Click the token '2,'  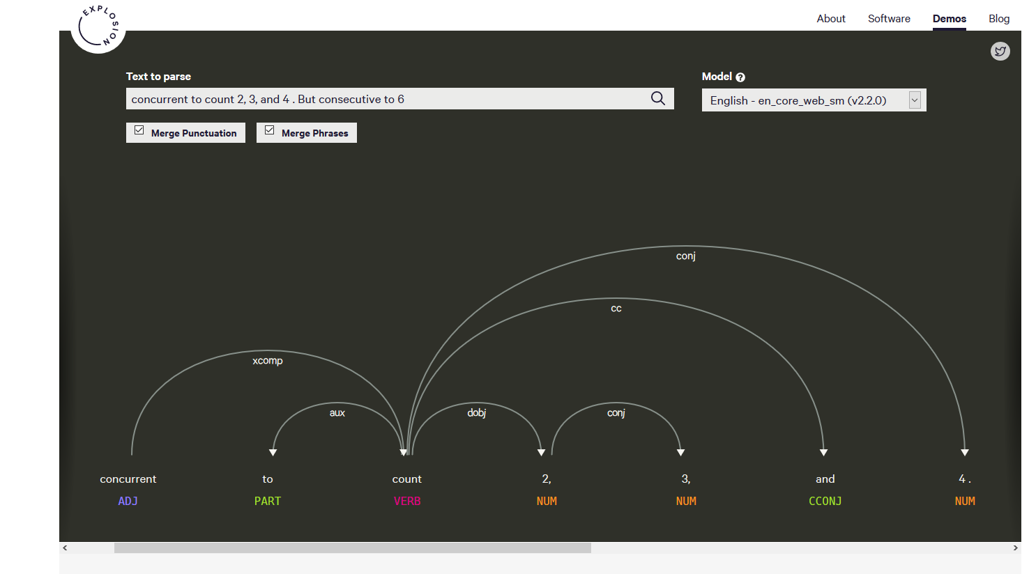[x=547, y=479]
